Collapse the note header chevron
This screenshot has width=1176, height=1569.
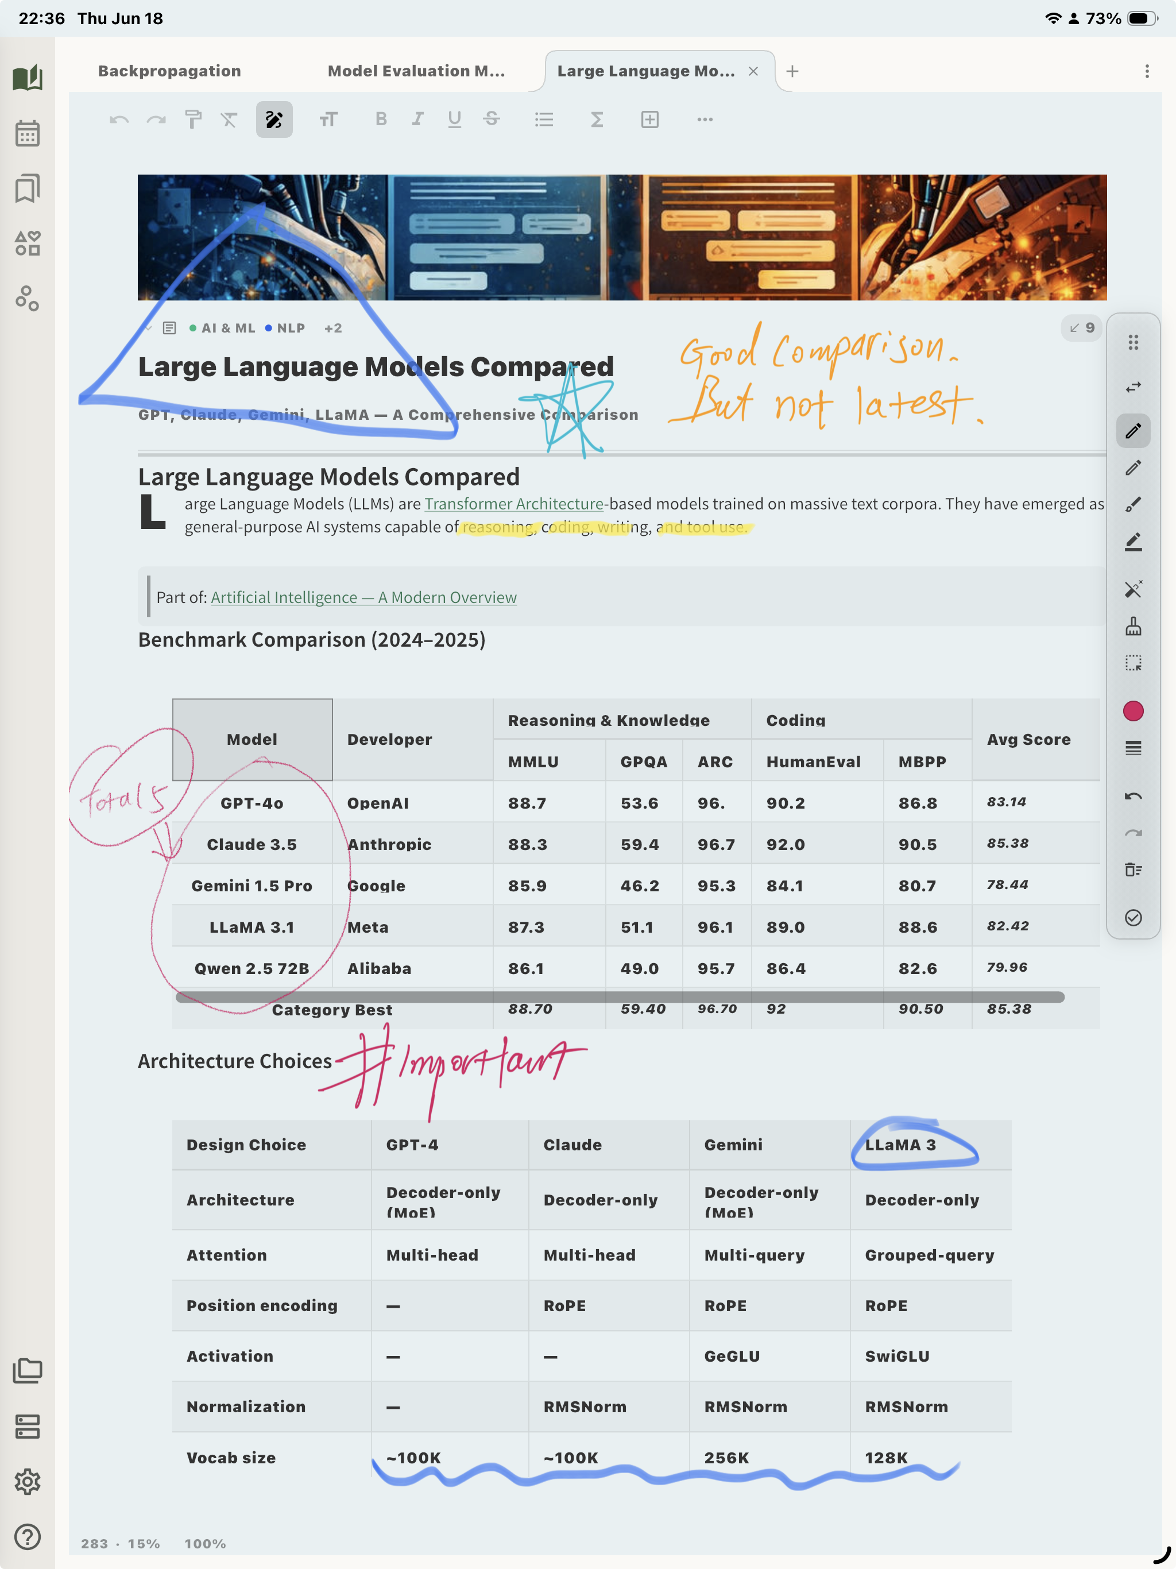coord(148,328)
